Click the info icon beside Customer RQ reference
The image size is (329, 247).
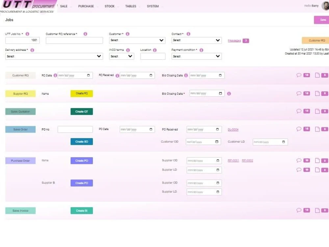coord(85,34)
